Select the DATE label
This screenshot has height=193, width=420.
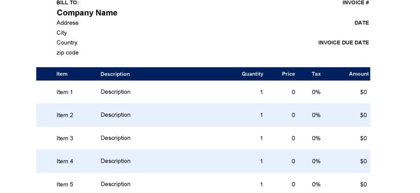pos(362,23)
